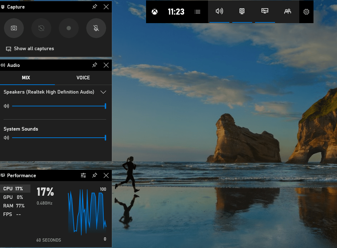Pin the Audio widget
The height and width of the screenshot is (248, 337).
pos(95,65)
